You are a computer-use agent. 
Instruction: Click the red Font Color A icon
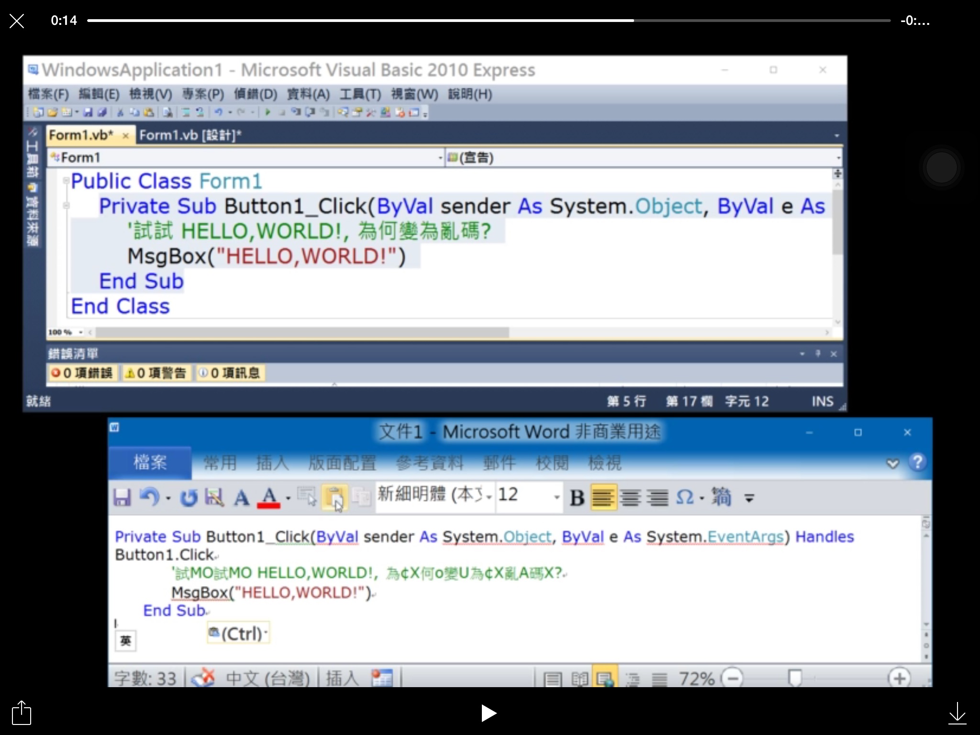(269, 498)
